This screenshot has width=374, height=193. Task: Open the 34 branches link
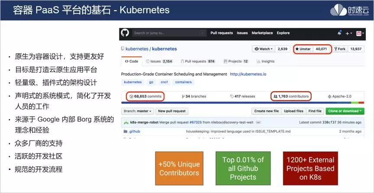[x=194, y=96]
